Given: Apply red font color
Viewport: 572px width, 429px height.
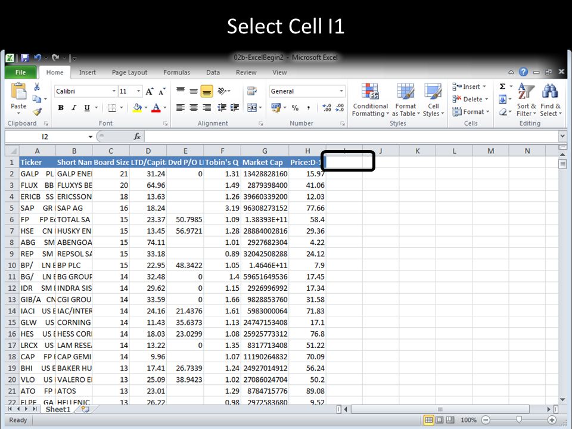Looking at the screenshot, I should 156,108.
